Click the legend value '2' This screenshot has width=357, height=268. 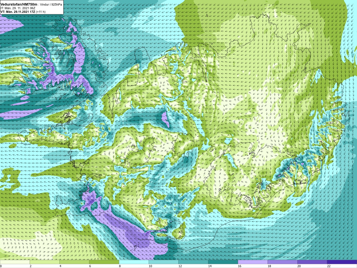click(x=30, y=266)
